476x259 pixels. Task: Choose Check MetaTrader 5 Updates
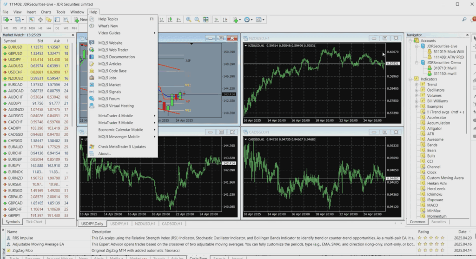pyautogui.click(x=123, y=146)
